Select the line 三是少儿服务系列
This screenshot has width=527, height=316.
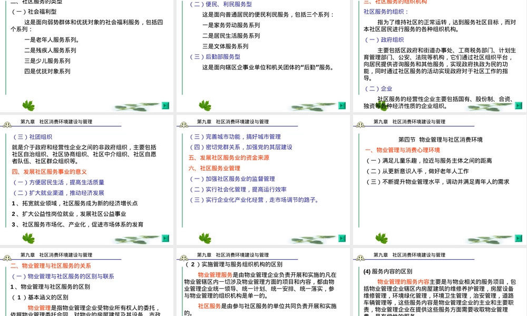[x=47, y=61]
